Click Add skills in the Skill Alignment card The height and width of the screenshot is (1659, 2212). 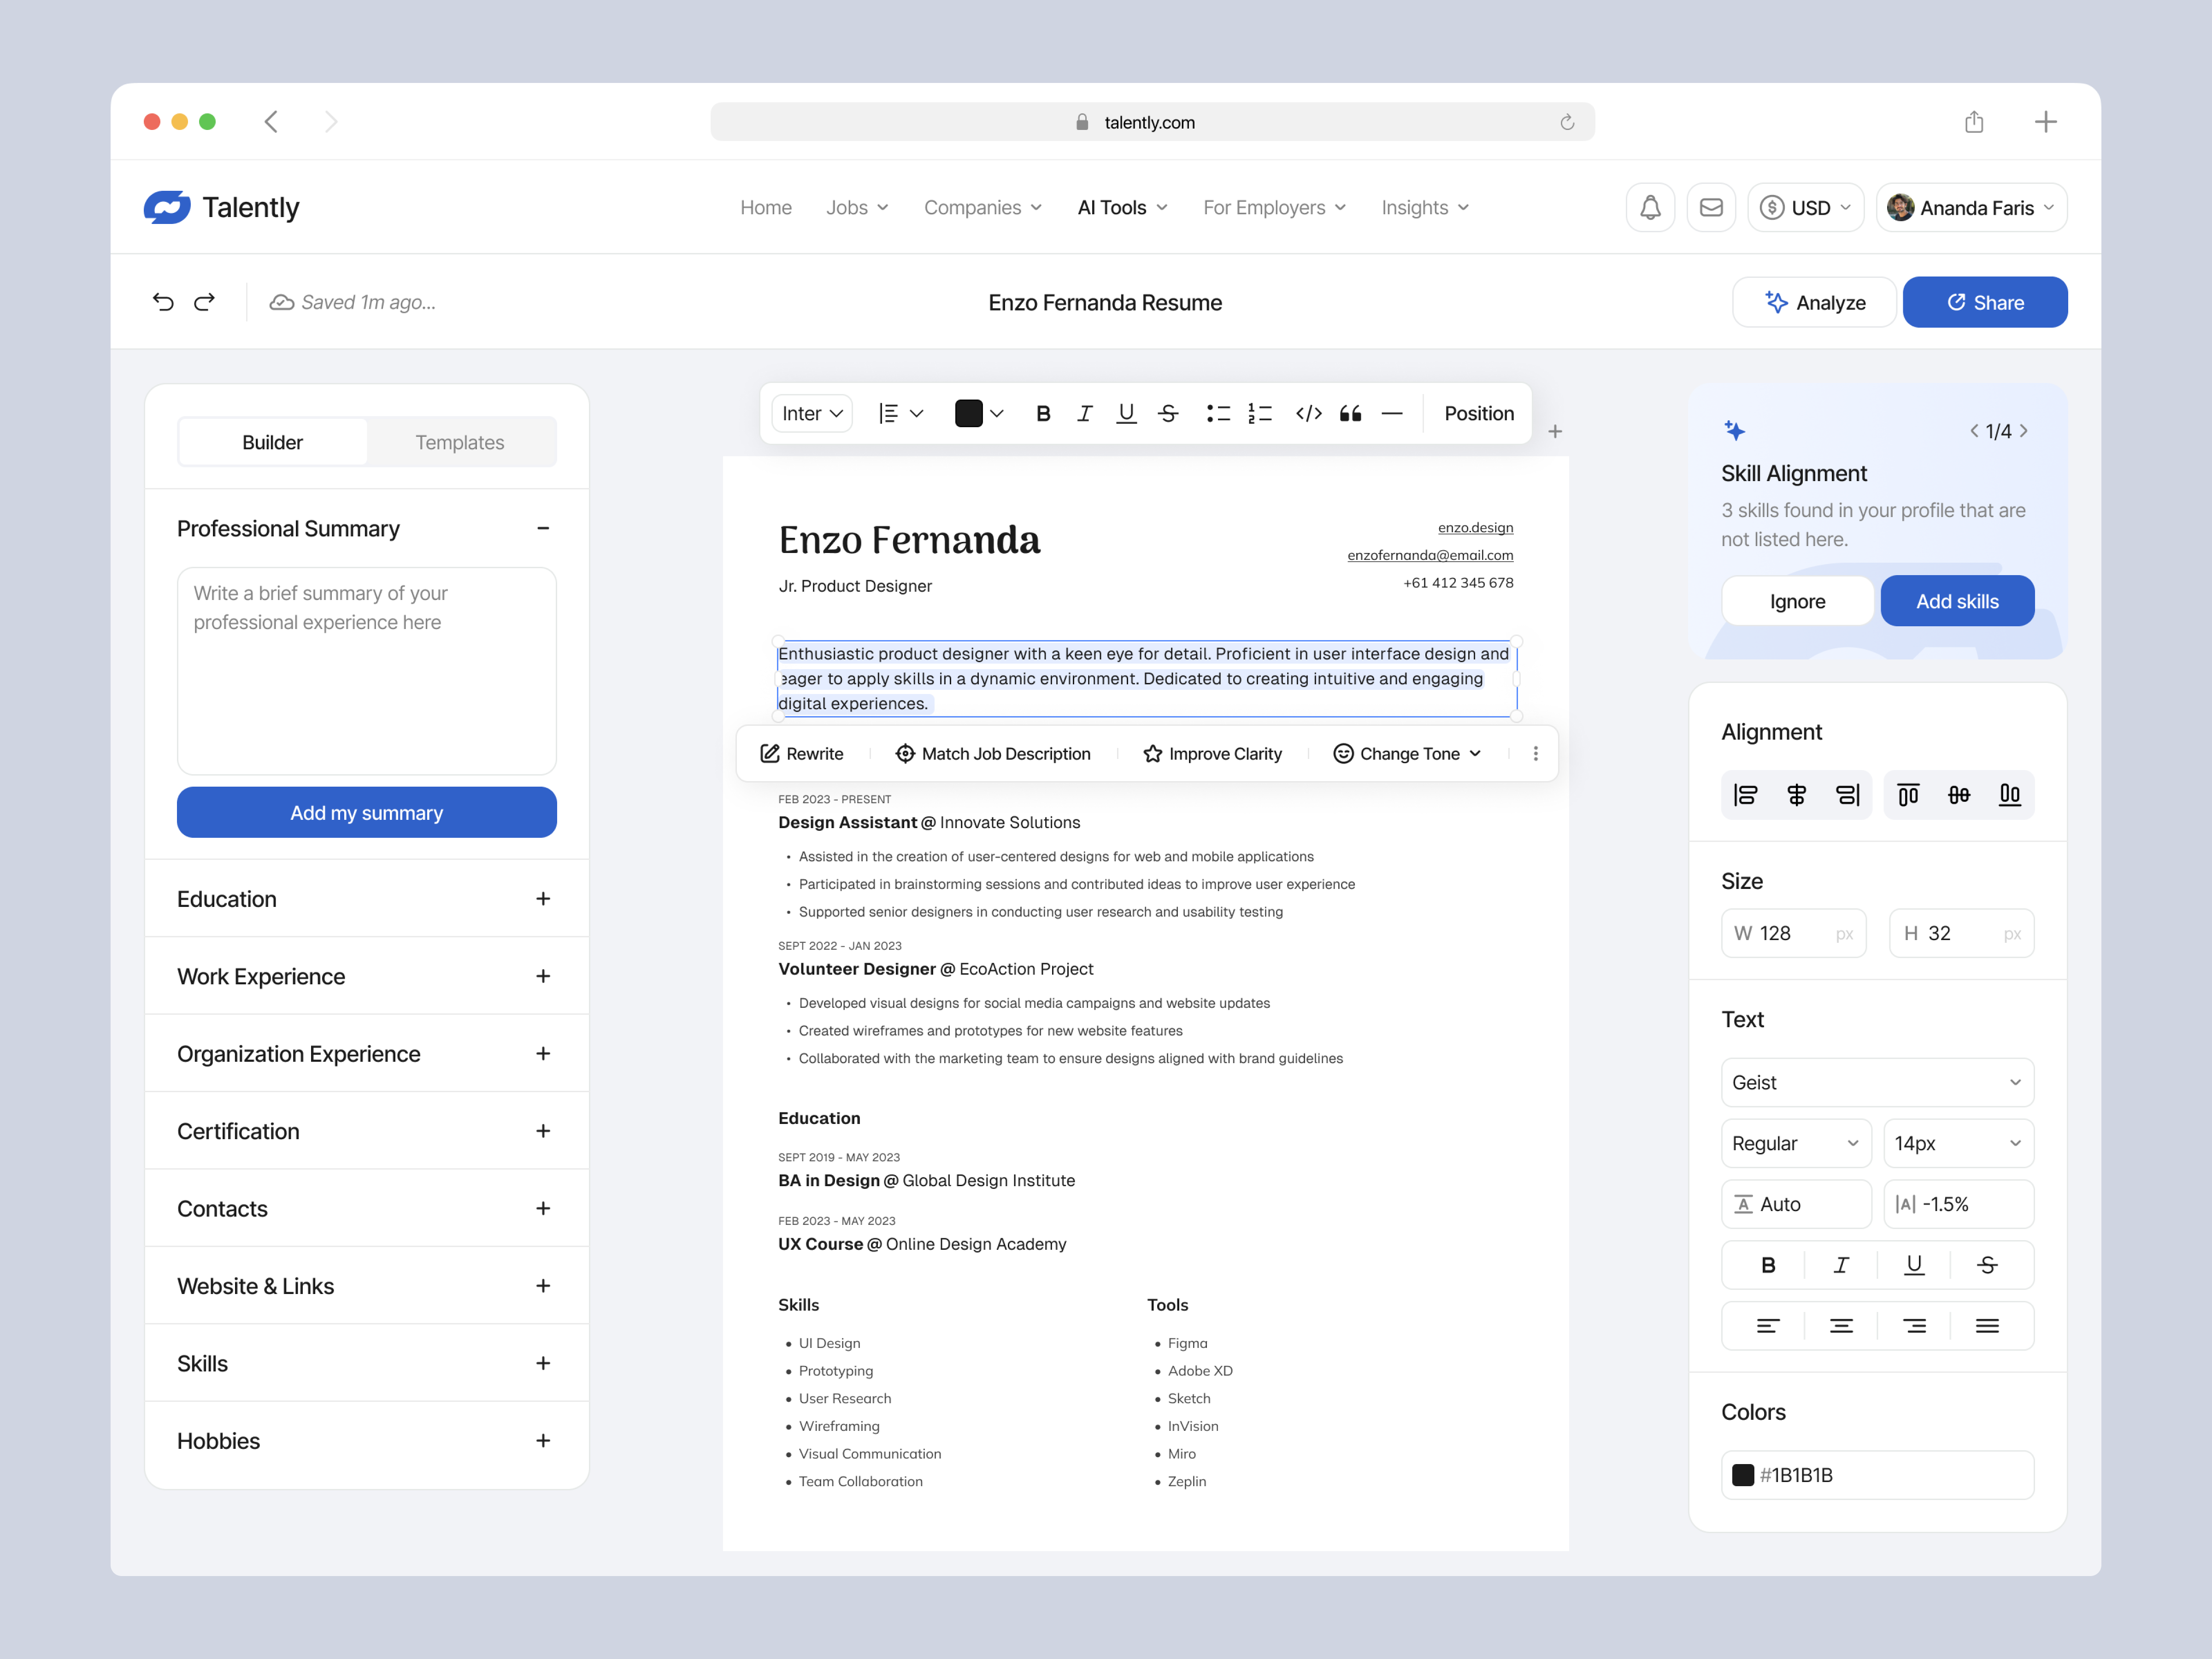tap(1957, 600)
